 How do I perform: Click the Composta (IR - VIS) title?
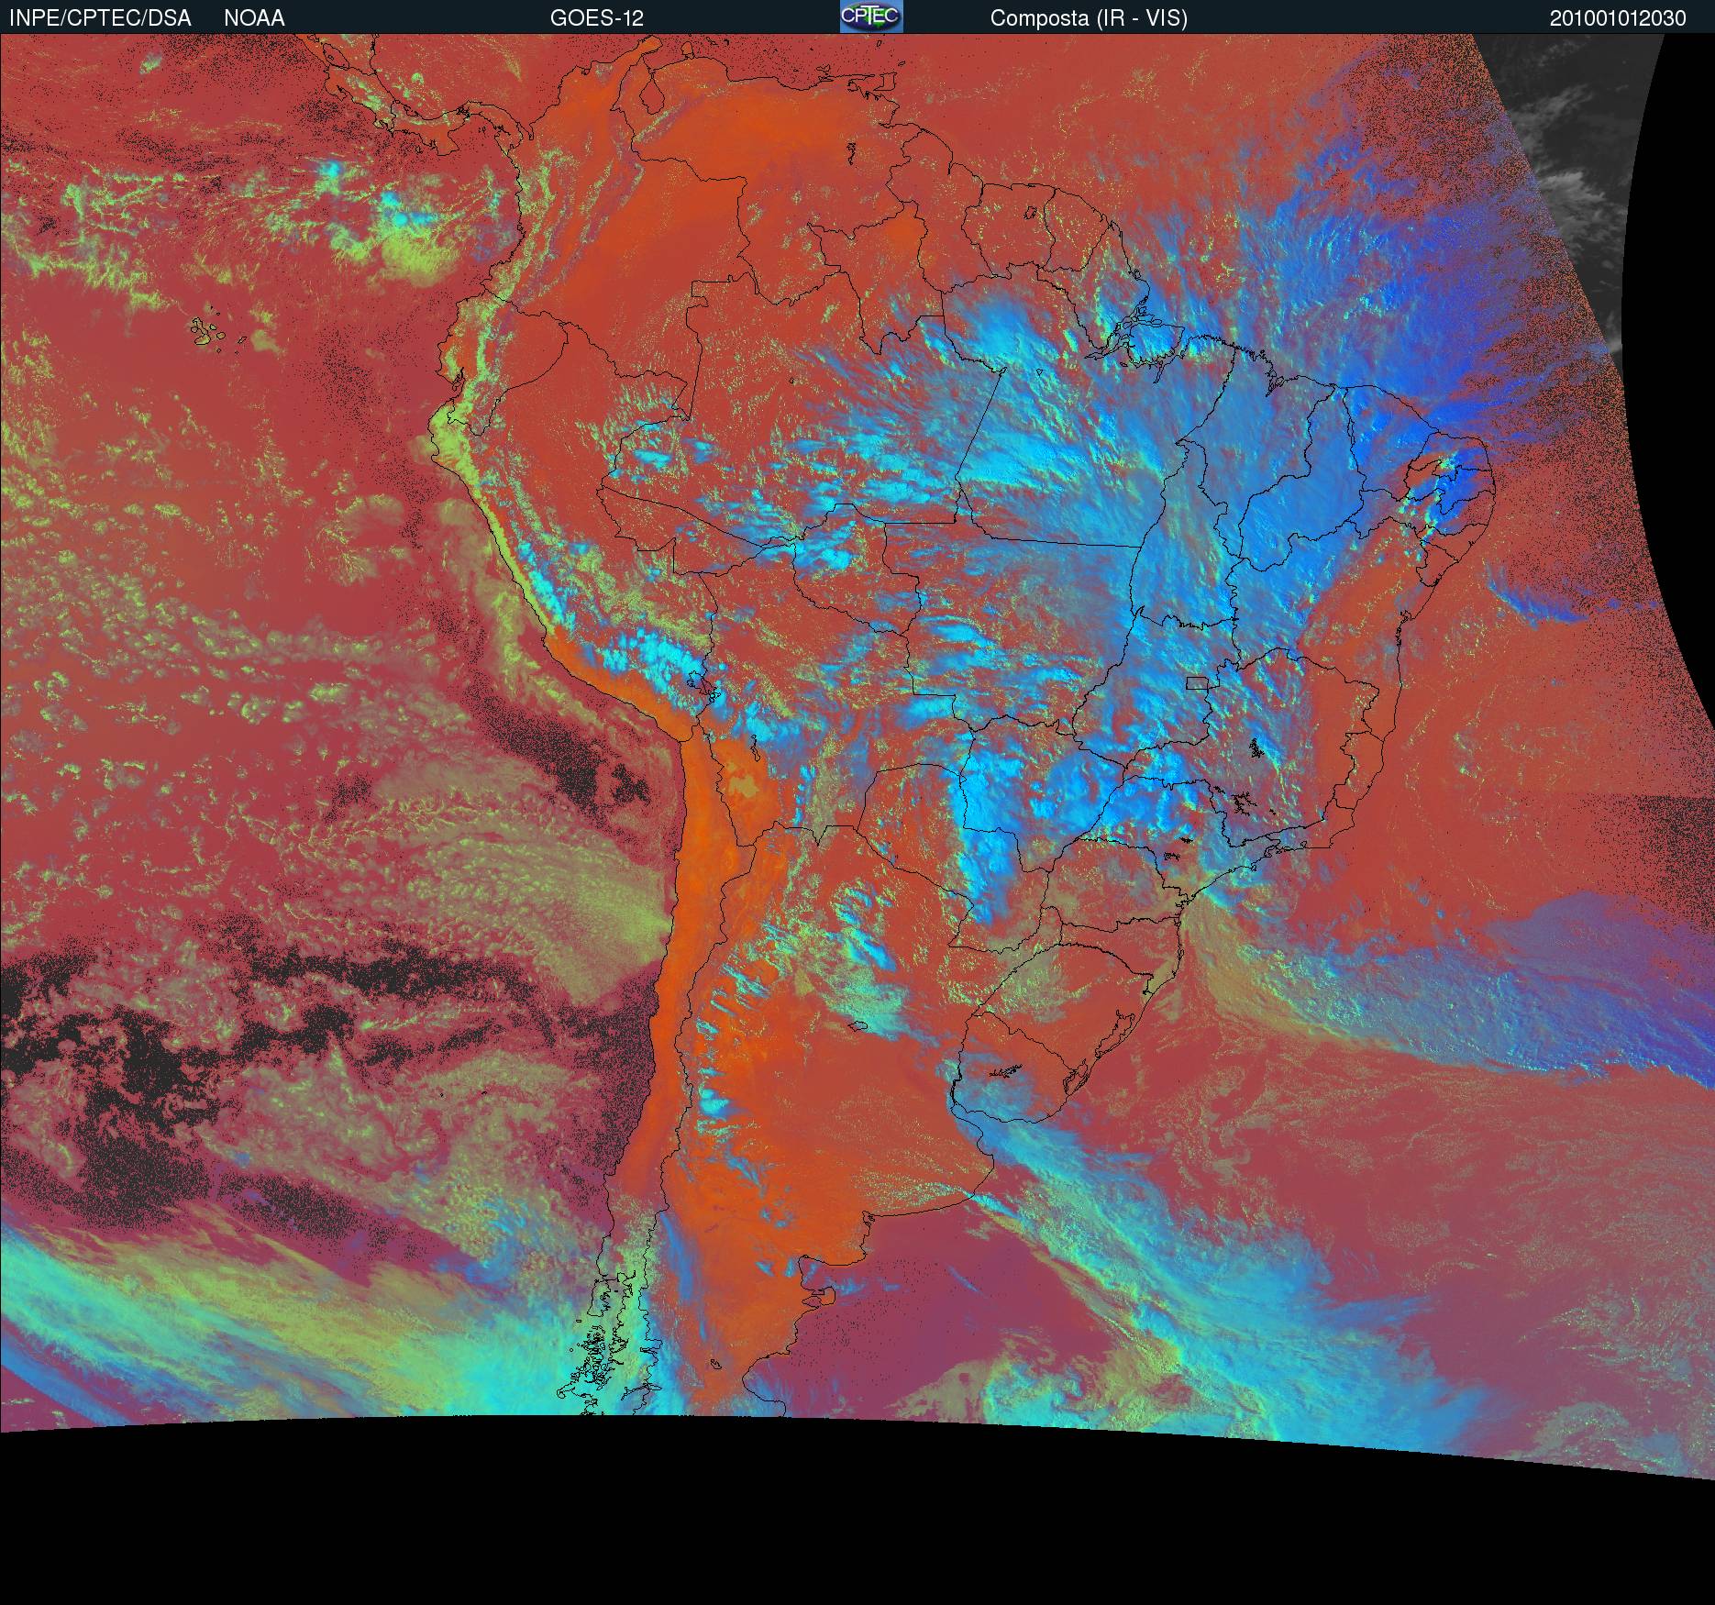[x=1089, y=18]
